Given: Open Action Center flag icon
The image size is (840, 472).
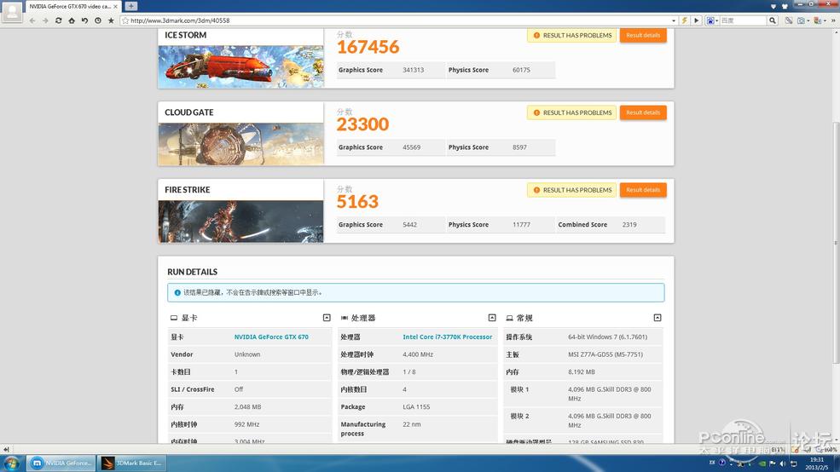Looking at the screenshot, I should (772, 463).
